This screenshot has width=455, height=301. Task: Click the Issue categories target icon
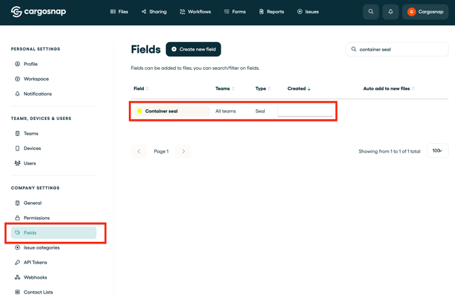point(18,247)
